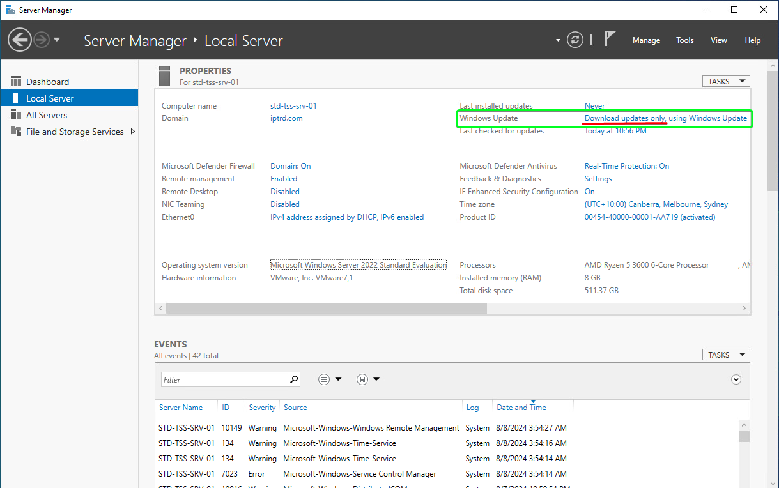Viewport: 779px width, 488px height.
Task: Sort events by Log column
Action: 472,408
